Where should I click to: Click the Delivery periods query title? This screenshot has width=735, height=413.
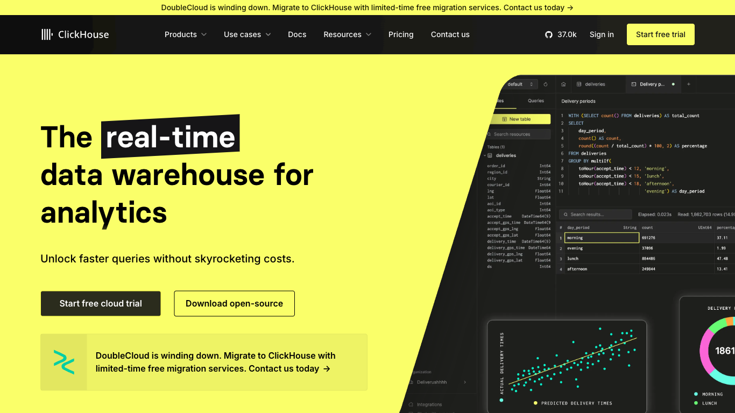[578, 101]
